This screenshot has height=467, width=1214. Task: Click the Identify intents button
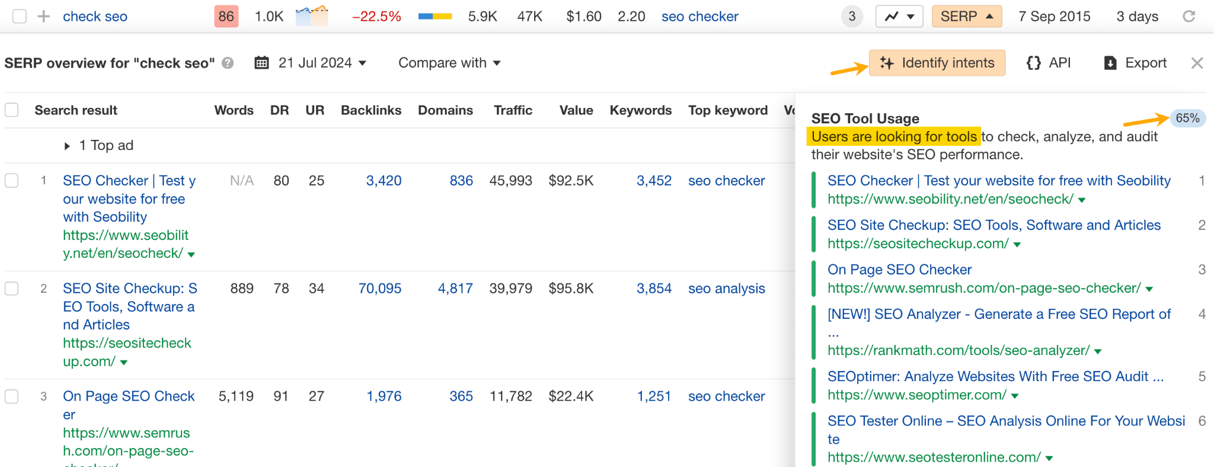(937, 63)
